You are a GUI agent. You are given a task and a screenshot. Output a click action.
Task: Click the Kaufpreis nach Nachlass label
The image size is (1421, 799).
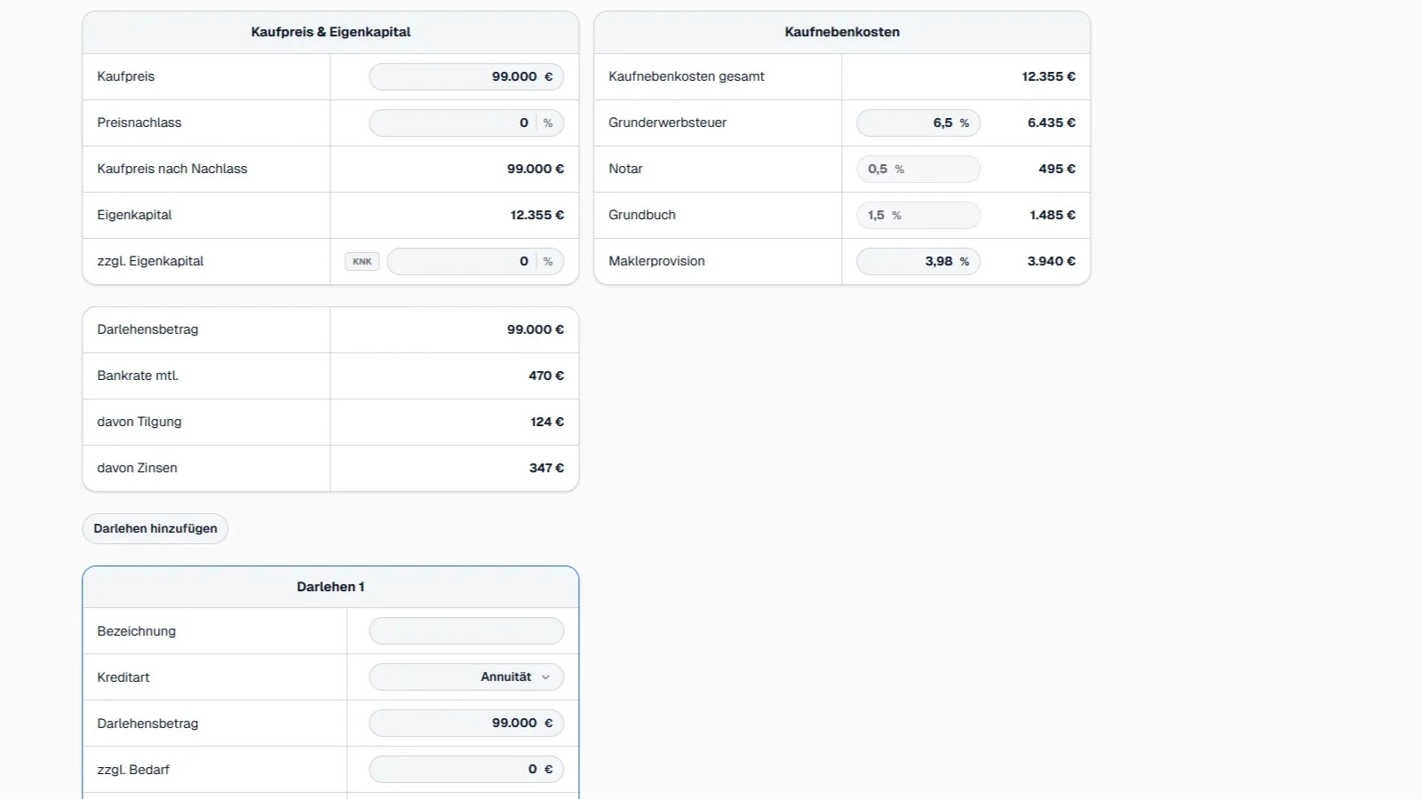[x=172, y=169]
